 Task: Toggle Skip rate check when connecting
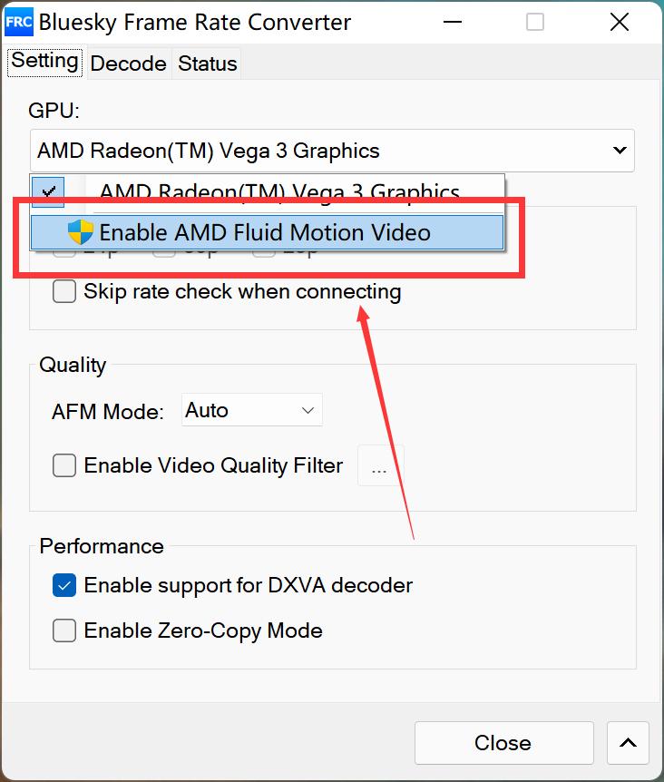point(64,292)
